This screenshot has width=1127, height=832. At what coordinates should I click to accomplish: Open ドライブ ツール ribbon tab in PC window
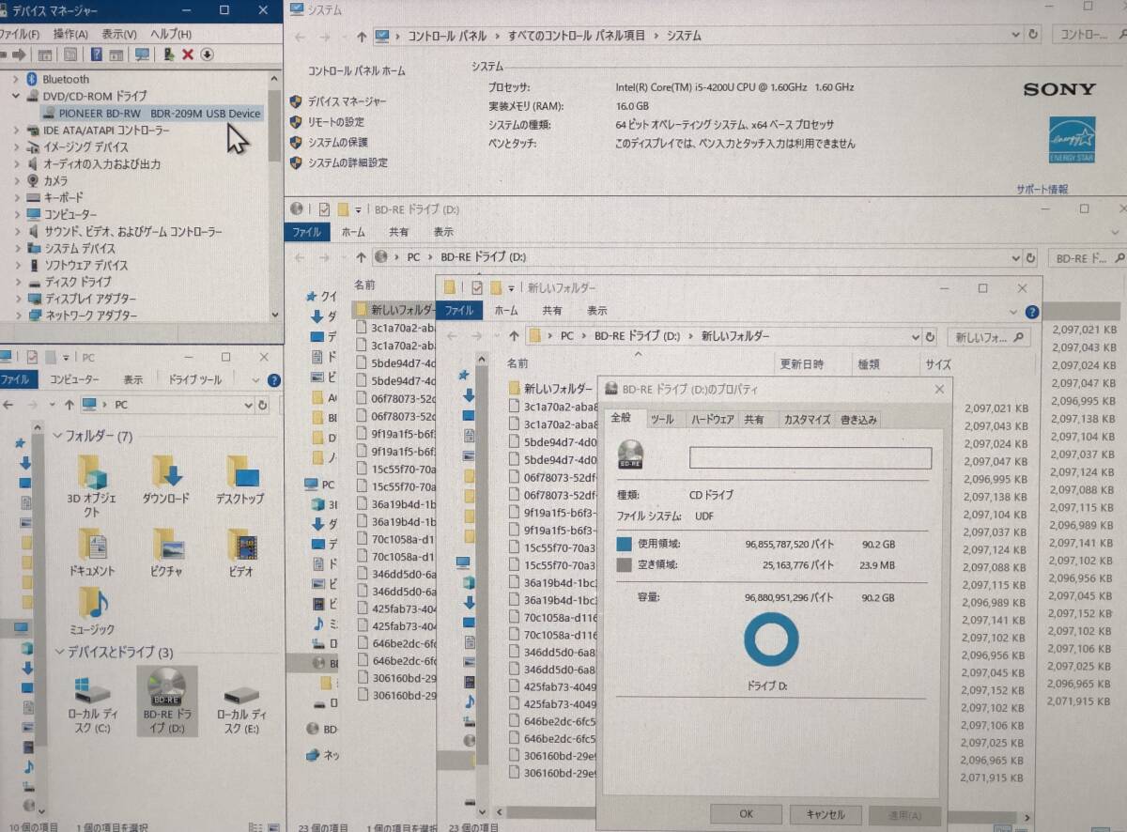click(195, 380)
